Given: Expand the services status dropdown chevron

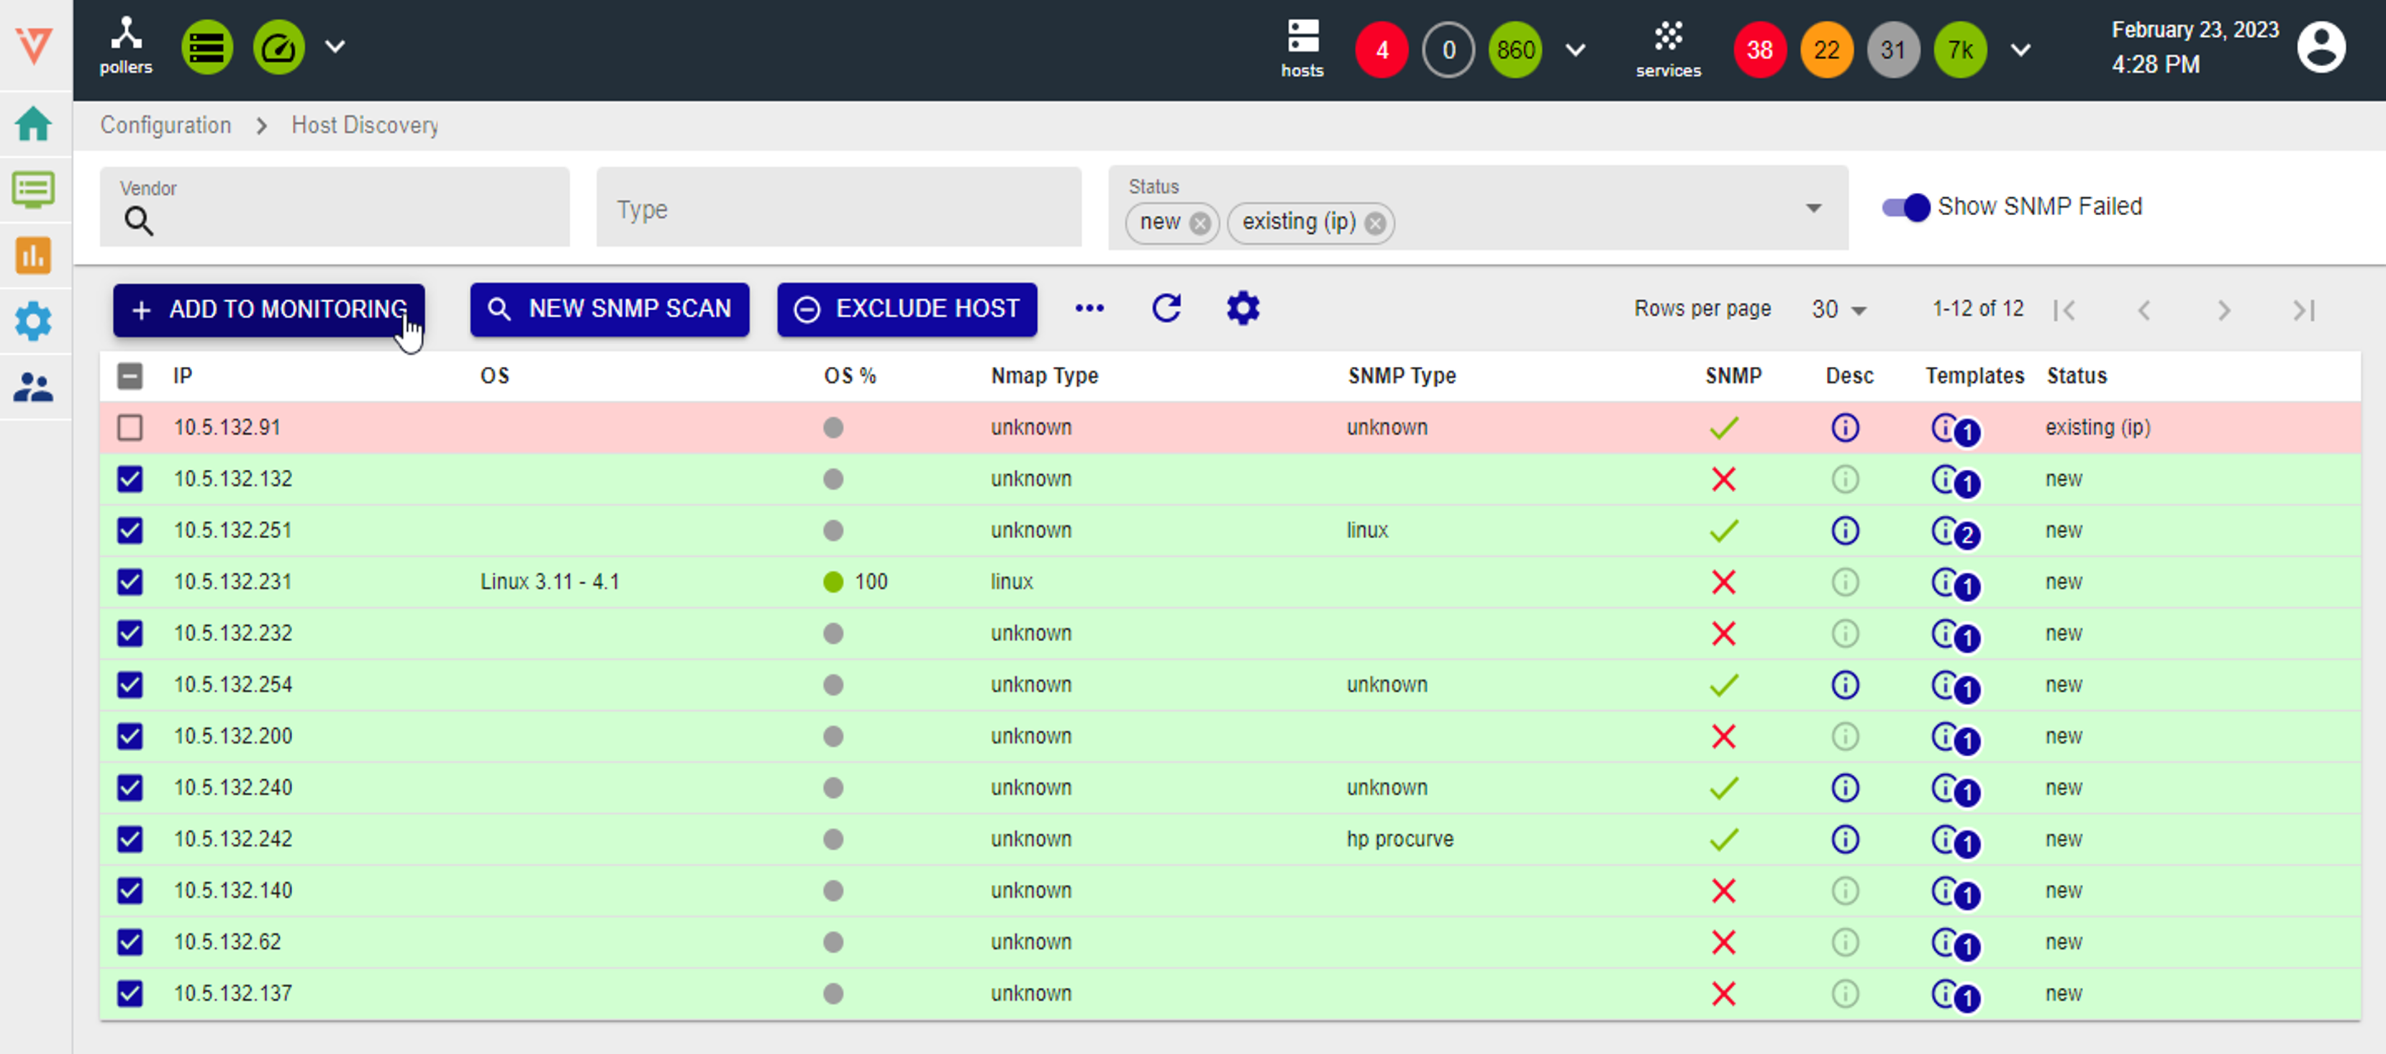Looking at the screenshot, I should click(2021, 49).
